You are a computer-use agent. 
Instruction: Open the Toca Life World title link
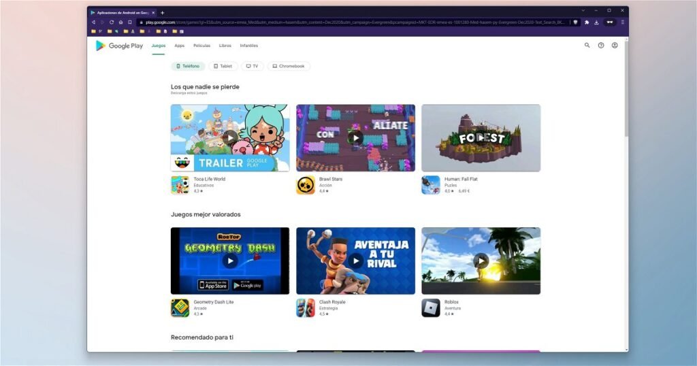click(209, 180)
